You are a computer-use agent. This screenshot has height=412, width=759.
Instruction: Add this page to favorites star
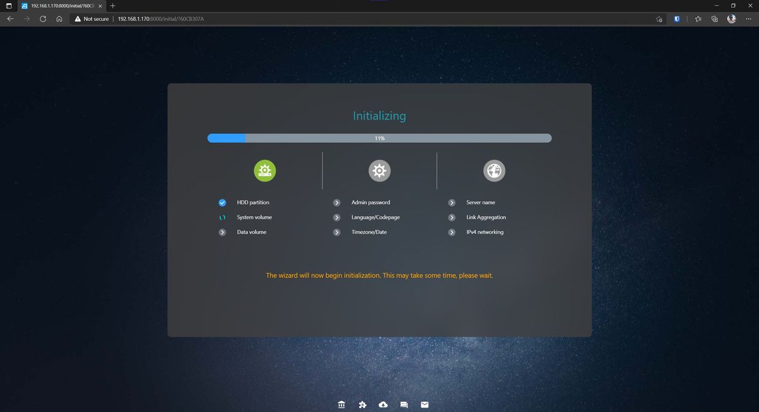point(659,19)
